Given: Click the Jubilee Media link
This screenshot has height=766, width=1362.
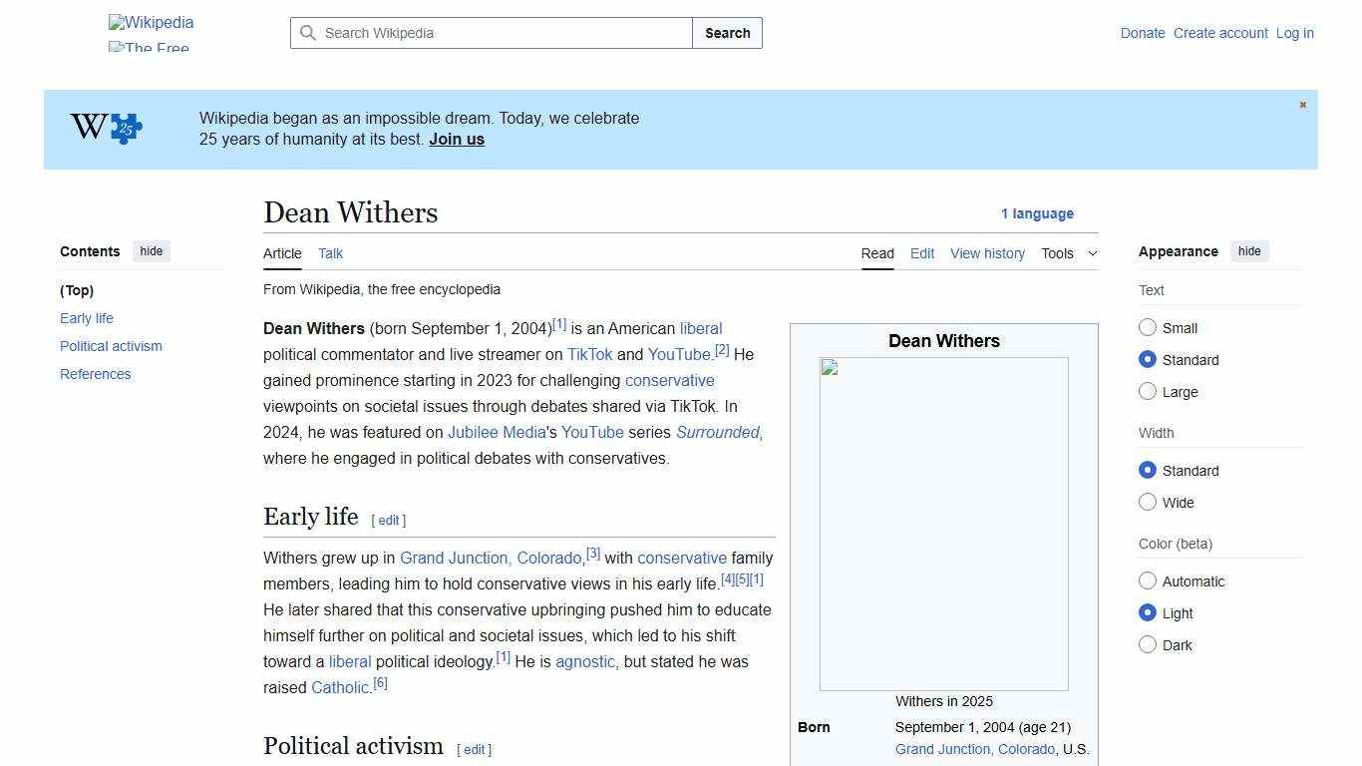Looking at the screenshot, I should (x=496, y=432).
